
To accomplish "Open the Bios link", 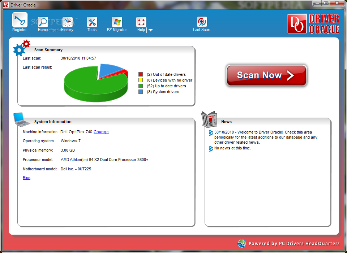I will click(26, 178).
